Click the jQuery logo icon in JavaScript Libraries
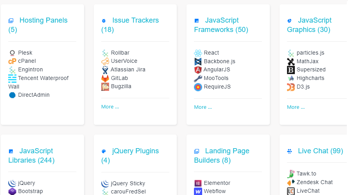The image size is (348, 195). (12, 183)
